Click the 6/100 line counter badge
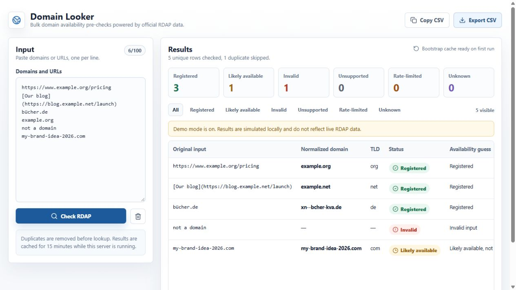This screenshot has width=516, height=290. pyautogui.click(x=135, y=51)
